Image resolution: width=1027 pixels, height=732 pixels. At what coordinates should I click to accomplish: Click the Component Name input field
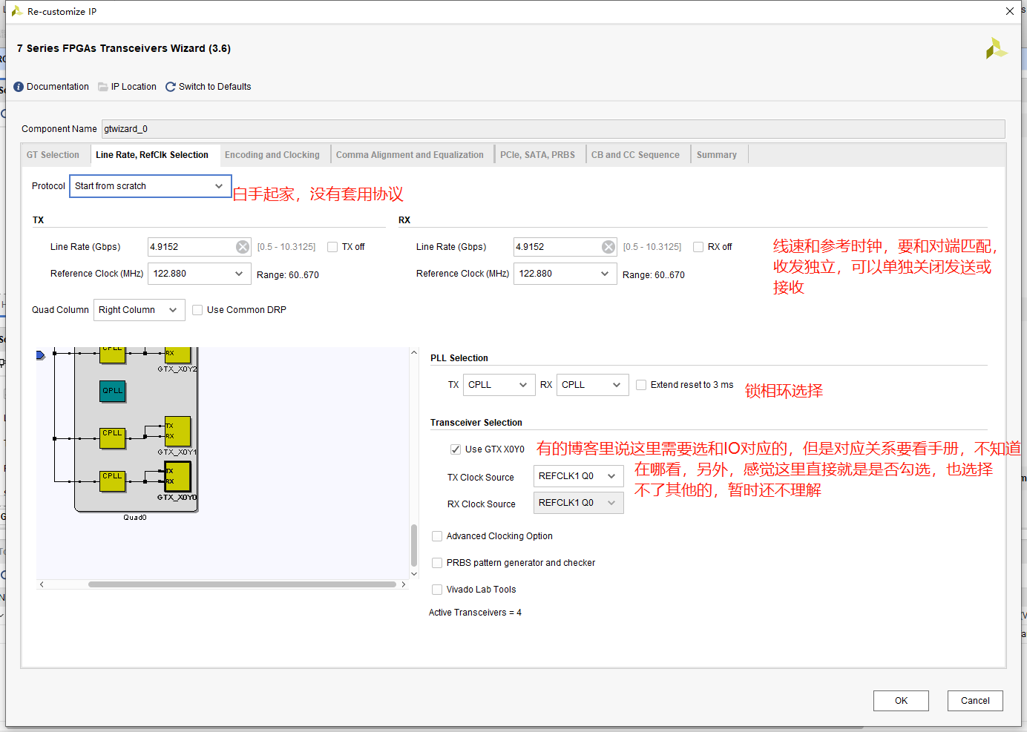click(x=553, y=129)
